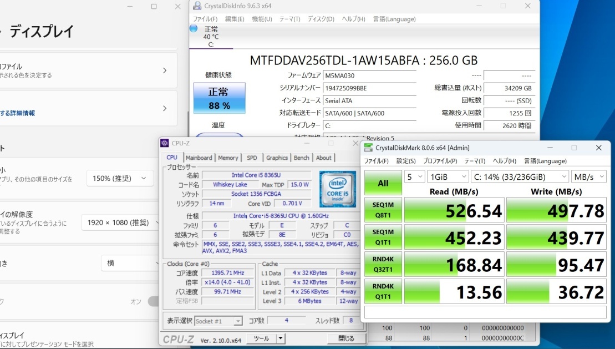Click the 526.54 sequential read result
615x349 pixels.
pos(454,210)
